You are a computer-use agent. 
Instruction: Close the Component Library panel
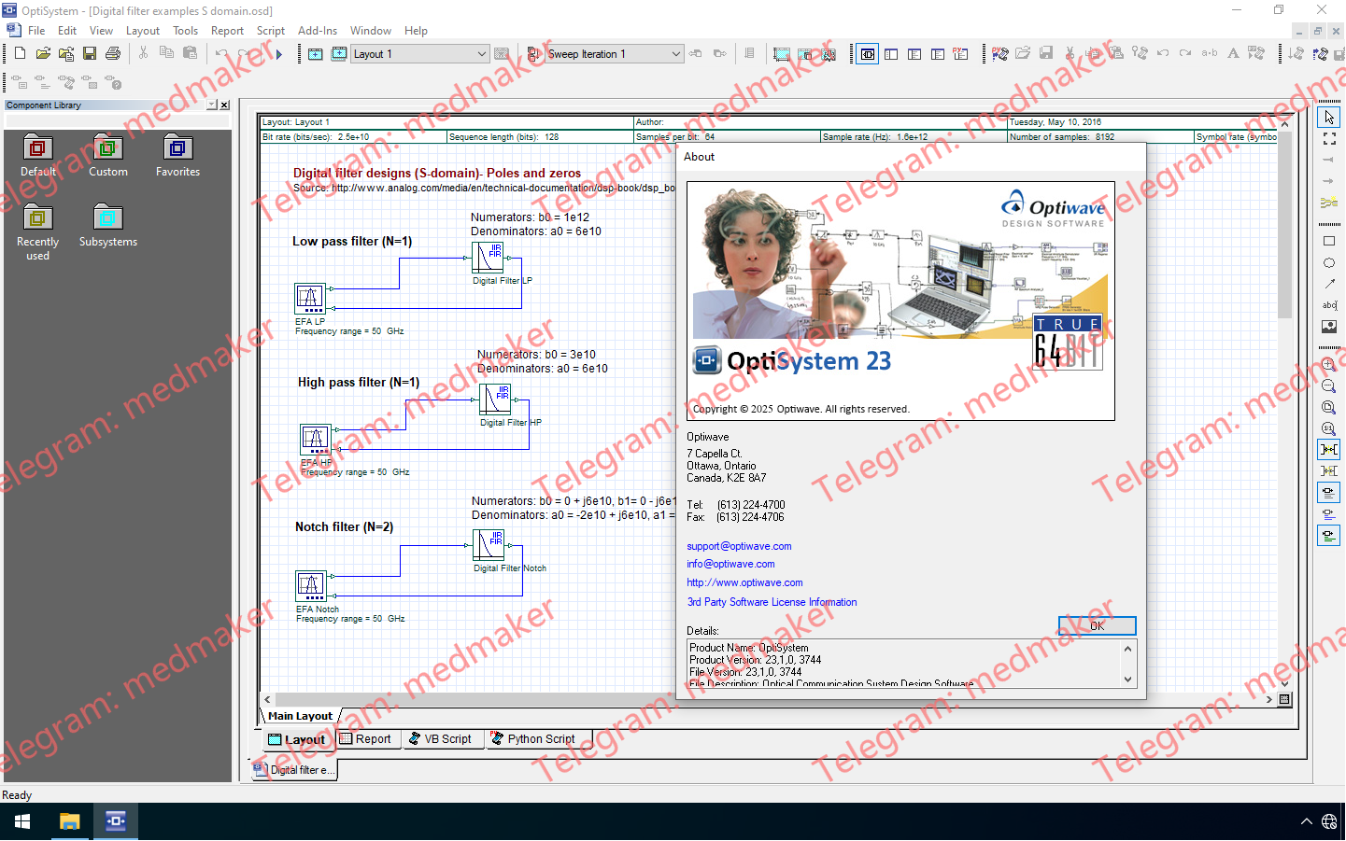pos(224,105)
